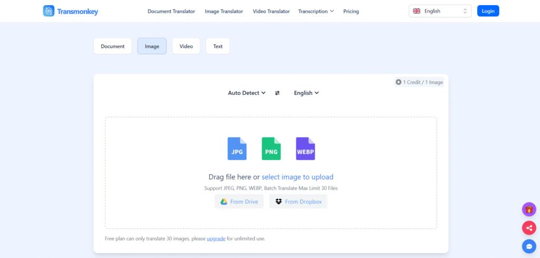Open the site language selector showing English
This screenshot has width=540, height=258.
(440, 11)
